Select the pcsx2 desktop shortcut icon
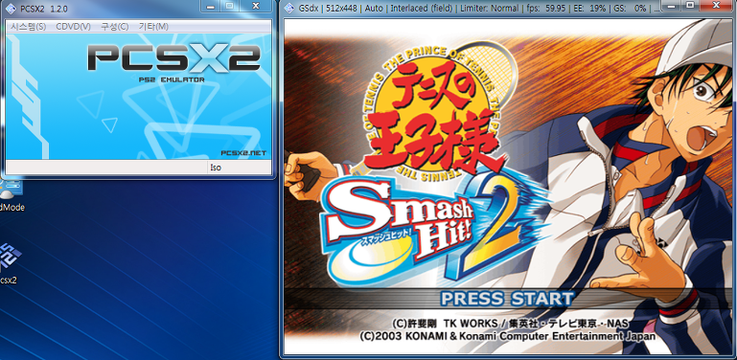737x360 pixels. [10, 263]
